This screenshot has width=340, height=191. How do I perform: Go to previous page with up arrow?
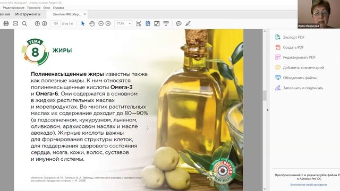[37, 23]
